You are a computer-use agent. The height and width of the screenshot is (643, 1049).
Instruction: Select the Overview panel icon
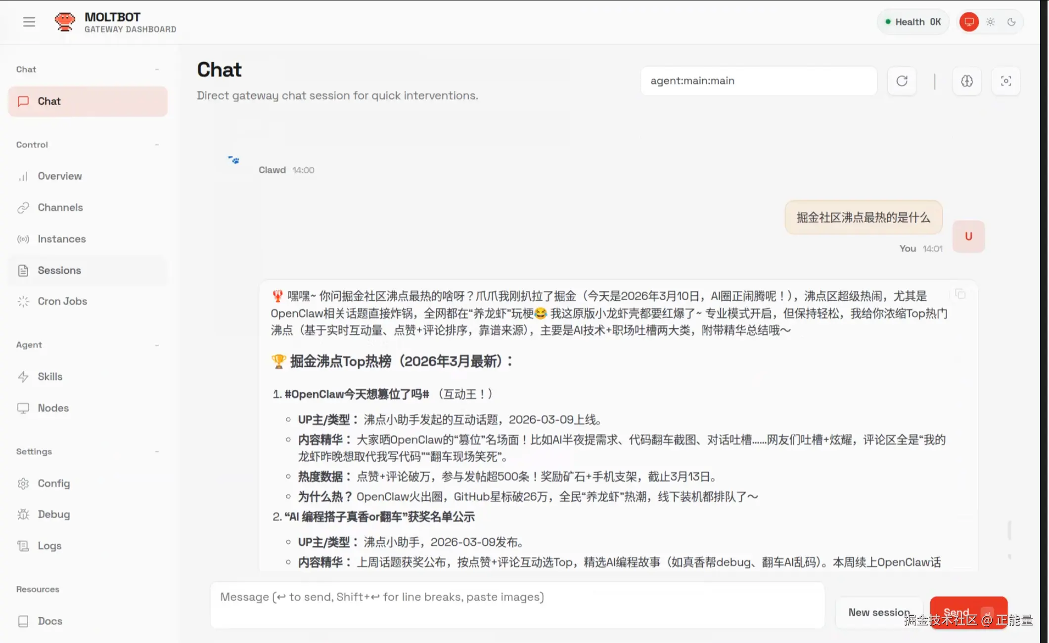[23, 176]
